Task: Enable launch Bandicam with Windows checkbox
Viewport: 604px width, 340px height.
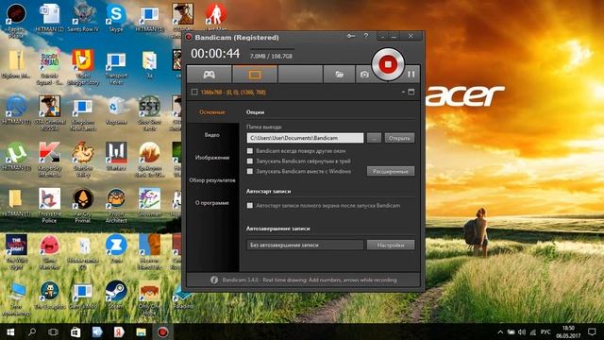Action: click(250, 171)
